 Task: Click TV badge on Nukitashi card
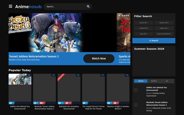[x=78, y=75]
